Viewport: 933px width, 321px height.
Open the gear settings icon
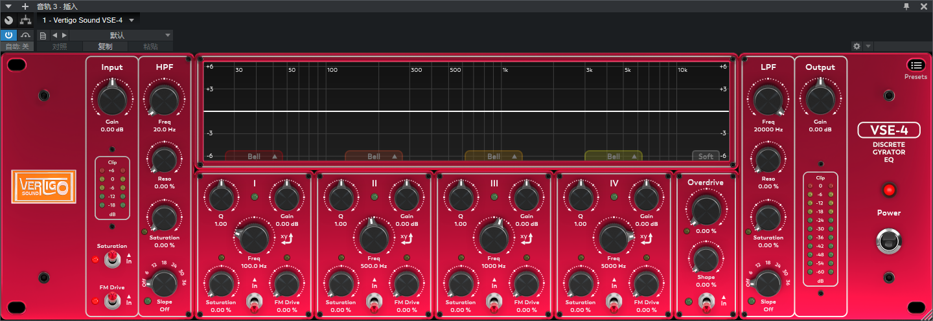click(x=857, y=47)
